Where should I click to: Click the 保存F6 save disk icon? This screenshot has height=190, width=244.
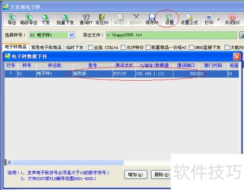click(x=152, y=20)
